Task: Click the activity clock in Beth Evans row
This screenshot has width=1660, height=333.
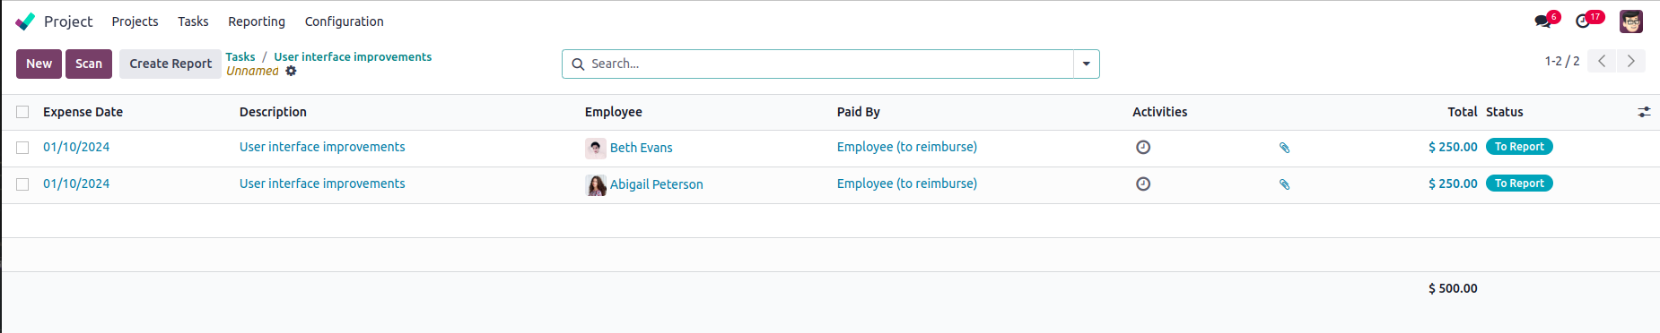Action: 1143,147
